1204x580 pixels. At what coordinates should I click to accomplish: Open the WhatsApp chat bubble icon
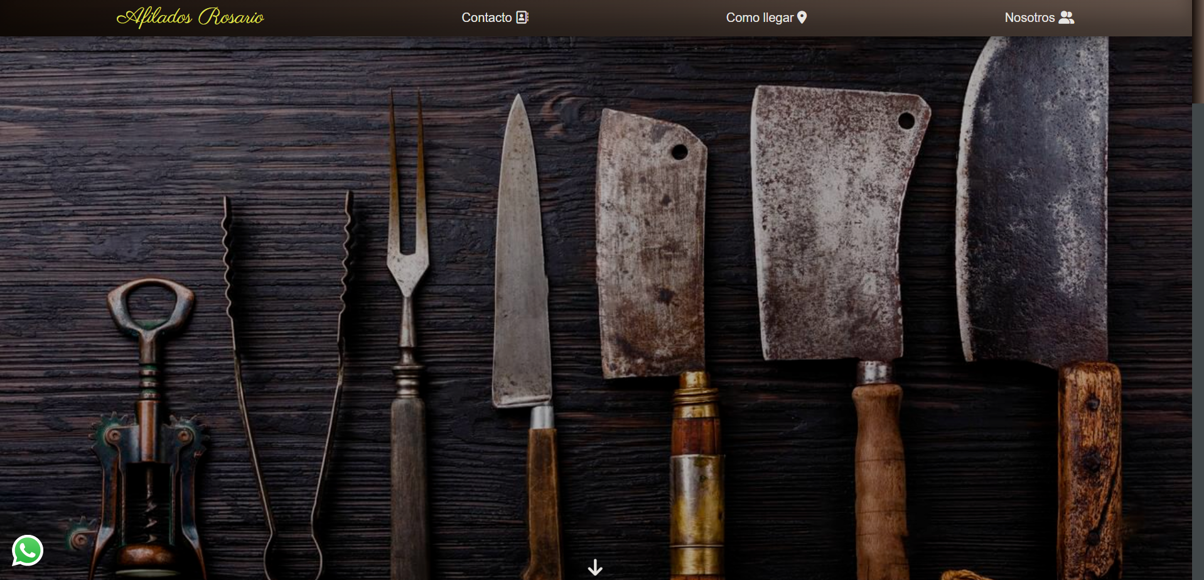(x=28, y=551)
